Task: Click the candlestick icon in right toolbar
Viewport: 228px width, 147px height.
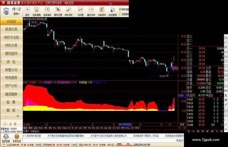Action: click(x=226, y=47)
